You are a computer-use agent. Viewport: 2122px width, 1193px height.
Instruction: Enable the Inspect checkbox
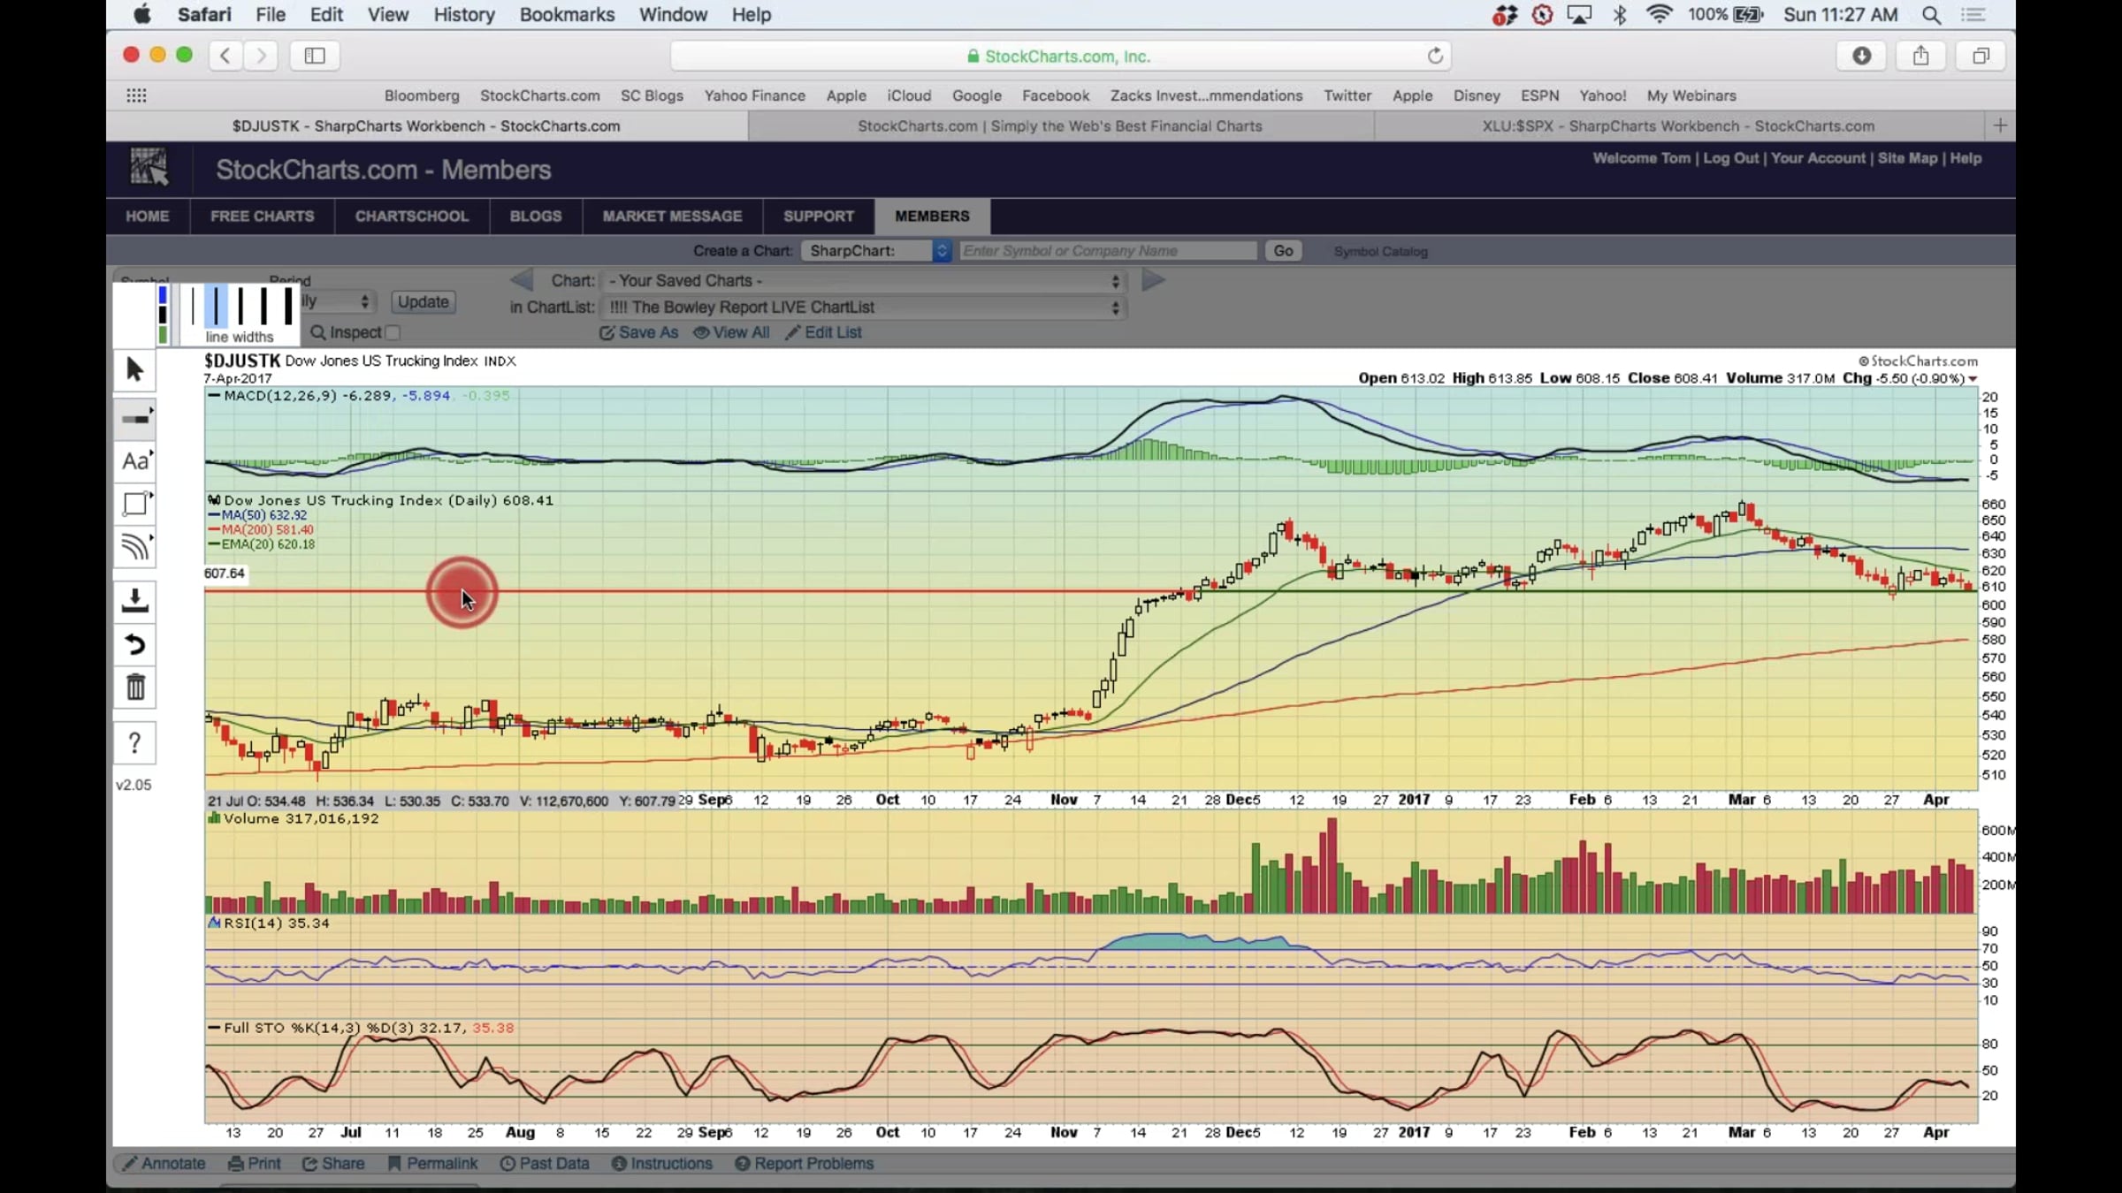point(393,332)
